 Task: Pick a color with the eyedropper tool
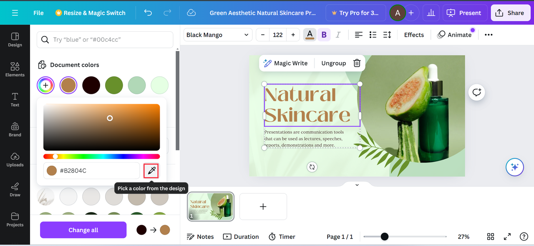click(x=151, y=171)
